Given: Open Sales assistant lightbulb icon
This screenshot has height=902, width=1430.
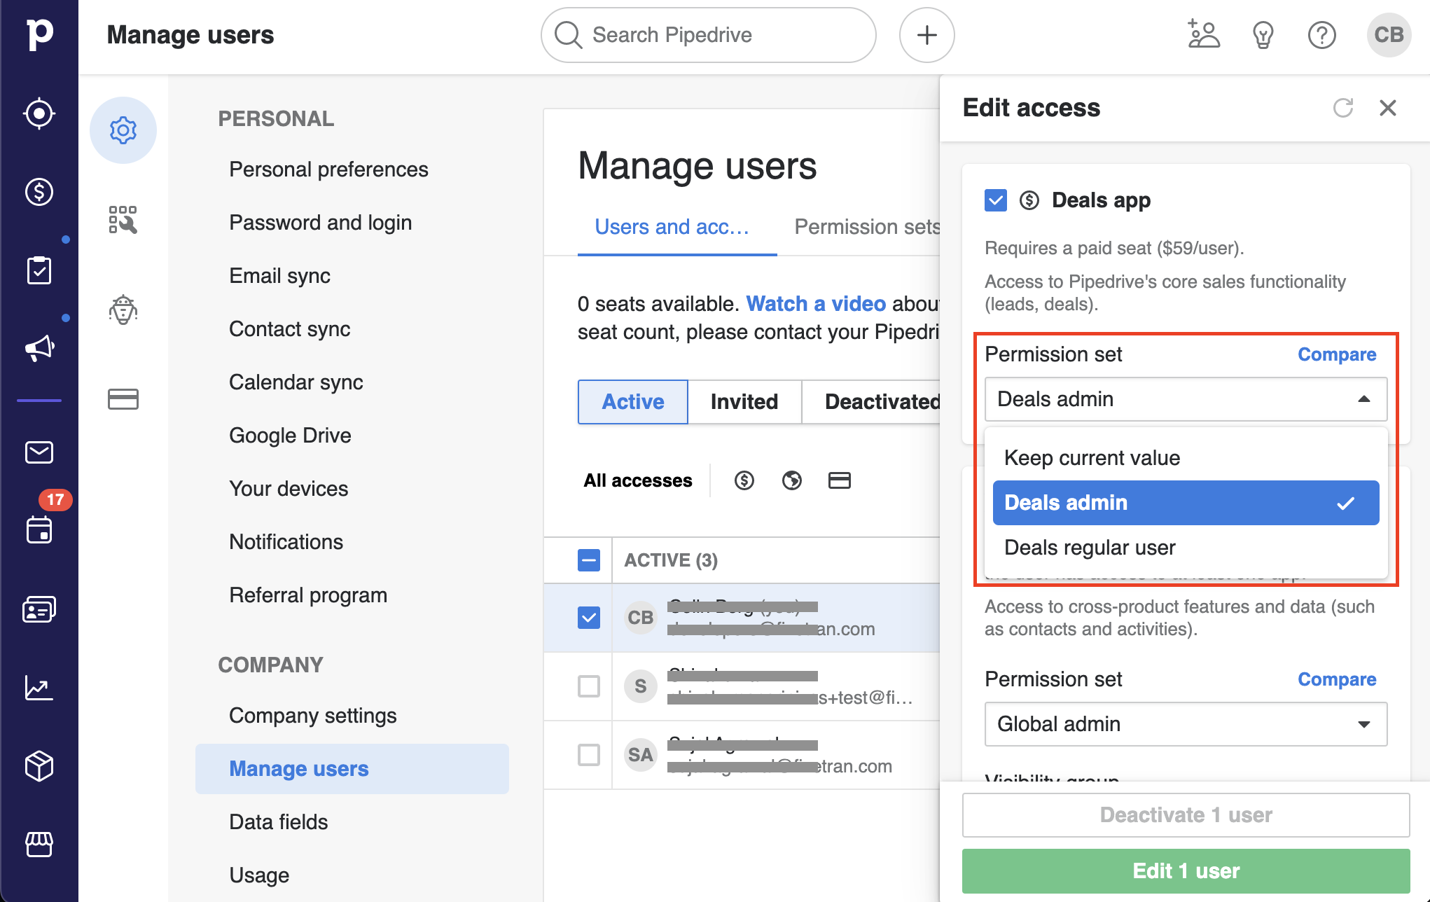Looking at the screenshot, I should point(1263,35).
